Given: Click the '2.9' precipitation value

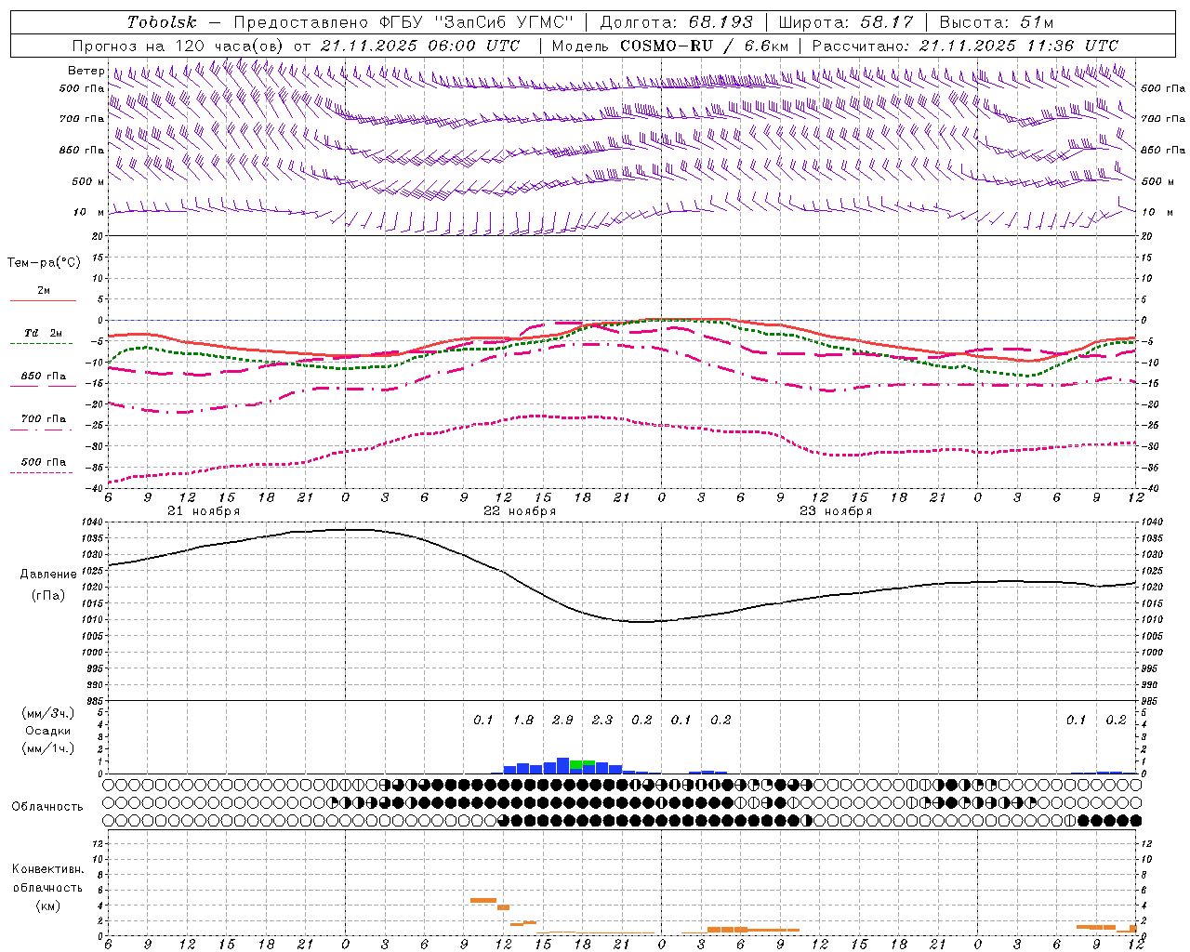Looking at the screenshot, I should [x=562, y=720].
